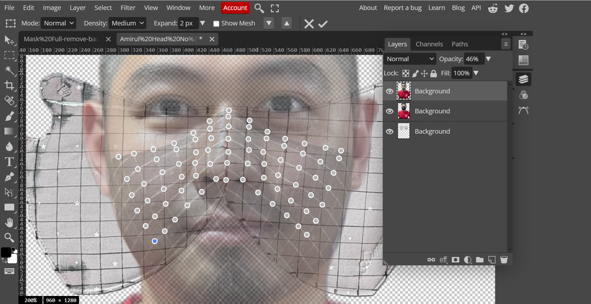This screenshot has height=304, width=591.
Task: Open the Filter menu
Action: tap(128, 8)
